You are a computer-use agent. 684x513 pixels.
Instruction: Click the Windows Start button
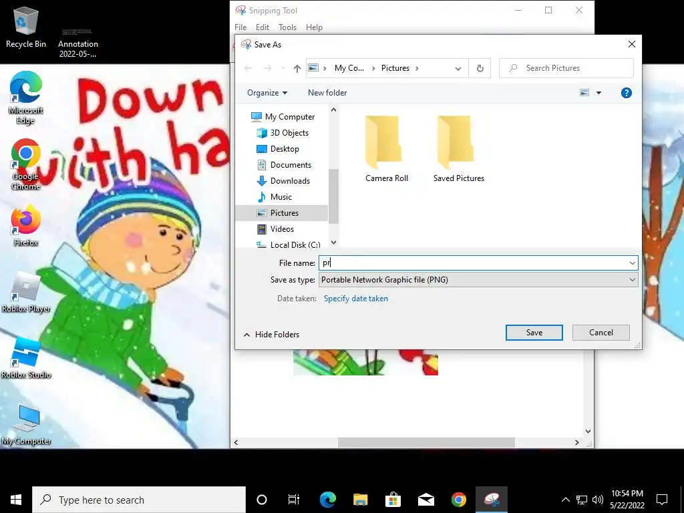coord(16,500)
